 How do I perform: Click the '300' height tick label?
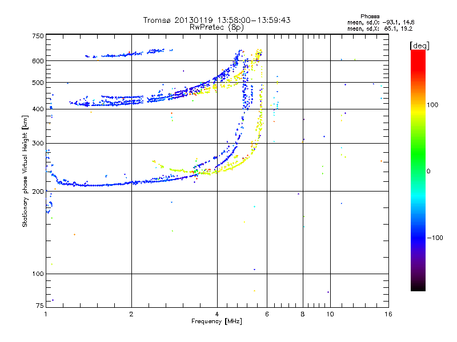coord(38,144)
